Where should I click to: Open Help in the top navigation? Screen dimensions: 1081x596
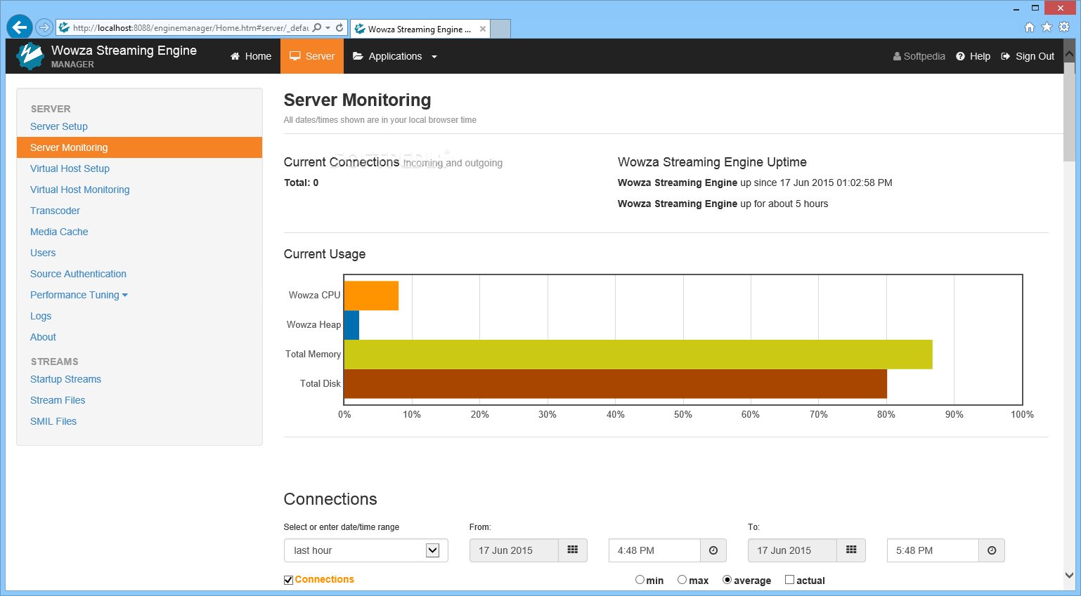(x=973, y=56)
